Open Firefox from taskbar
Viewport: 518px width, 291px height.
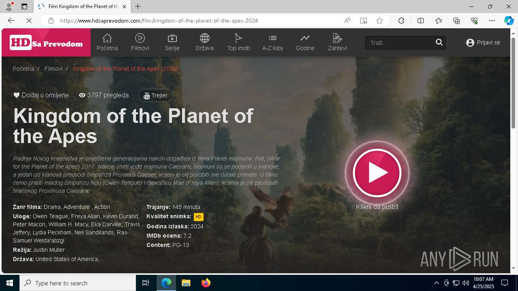click(206, 283)
